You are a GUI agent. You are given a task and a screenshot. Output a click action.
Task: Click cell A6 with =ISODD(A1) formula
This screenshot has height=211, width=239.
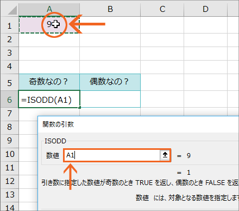[49, 99]
